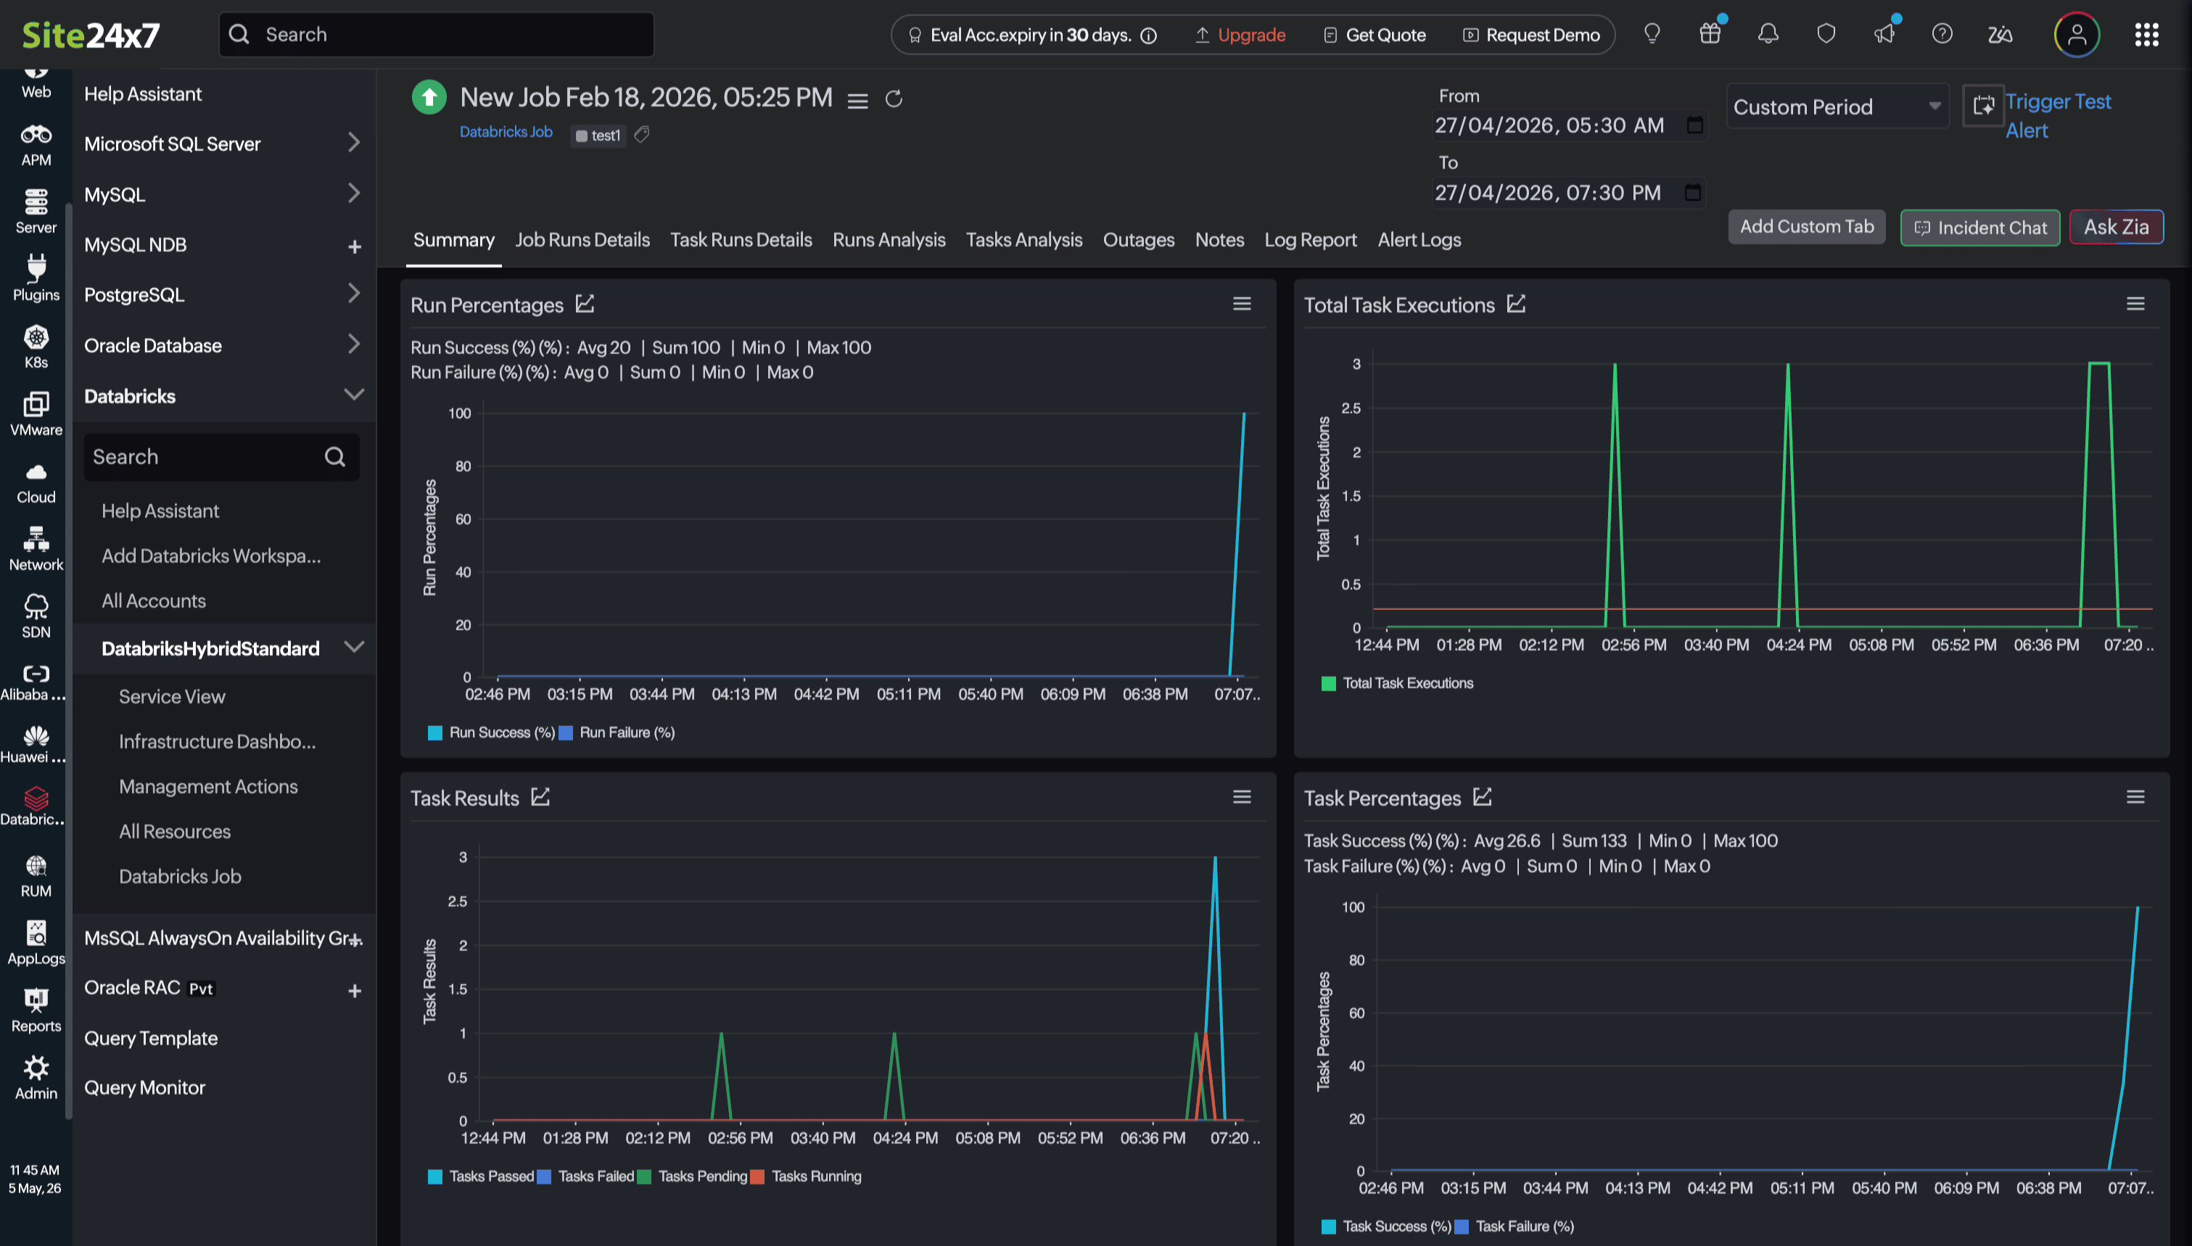Click the Databricks sidebar search box
Screen dimensions: 2192x1246
(x=221, y=456)
